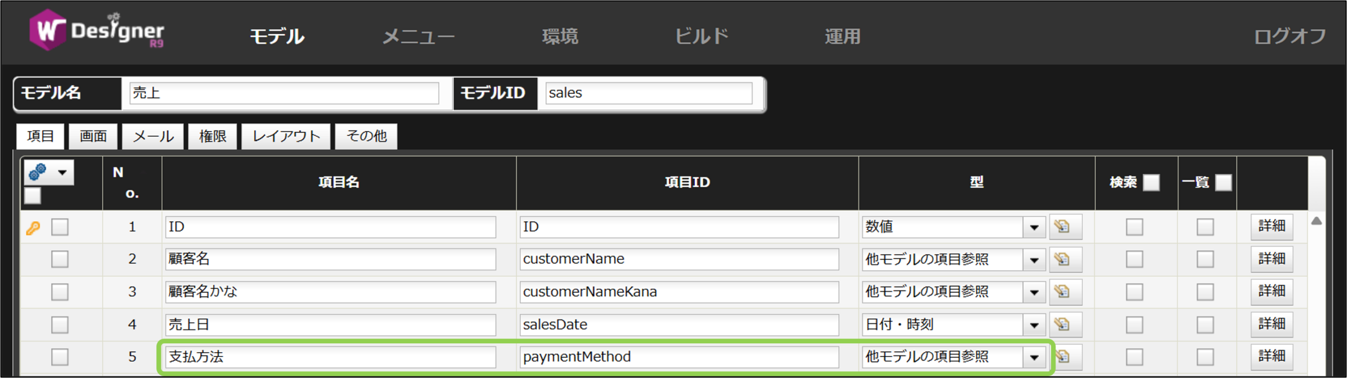Open the 型 dropdown for 売上日 row
The width and height of the screenshot is (1347, 378).
pos(1034,325)
